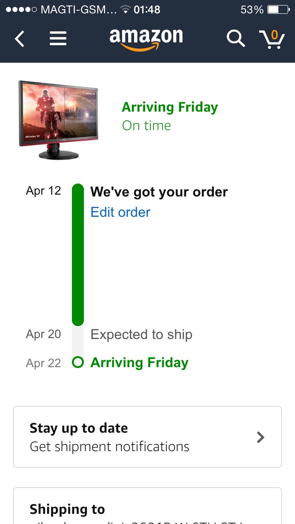Open the shopping cart
The height and width of the screenshot is (524, 295).
272,39
